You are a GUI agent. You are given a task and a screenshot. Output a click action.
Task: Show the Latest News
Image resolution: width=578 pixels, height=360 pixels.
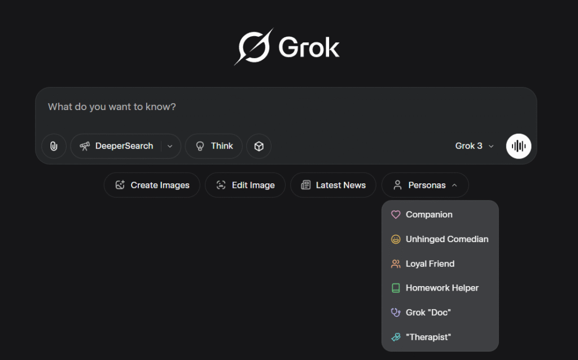[x=333, y=185]
